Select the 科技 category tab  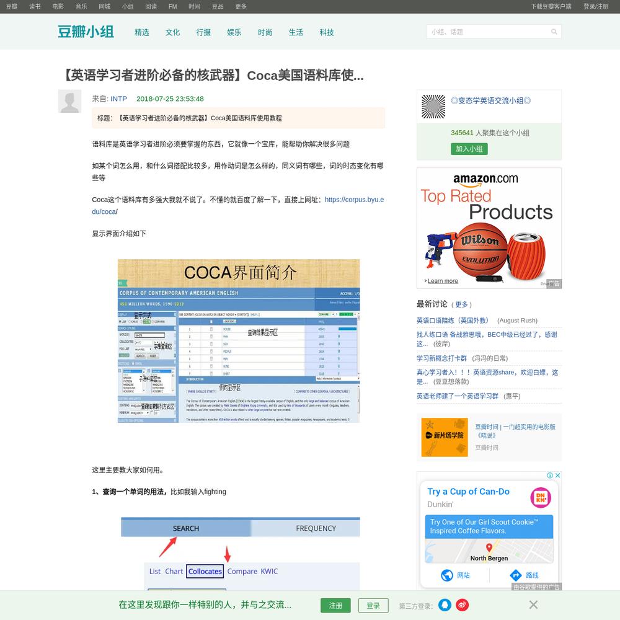tap(327, 32)
